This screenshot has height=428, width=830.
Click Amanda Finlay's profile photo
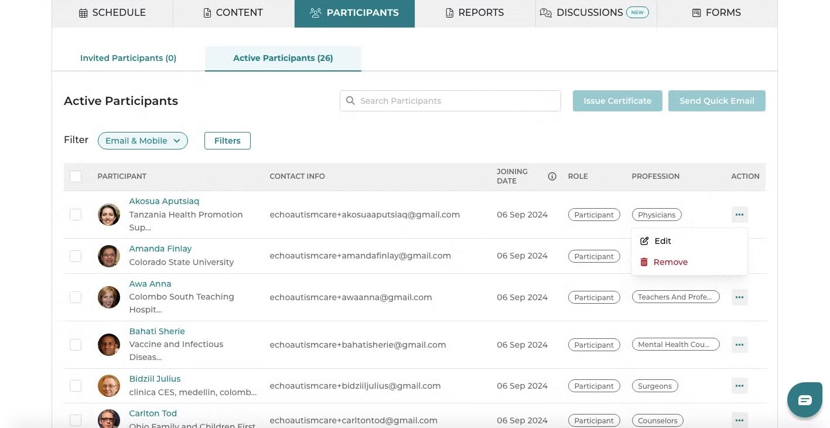[109, 256]
